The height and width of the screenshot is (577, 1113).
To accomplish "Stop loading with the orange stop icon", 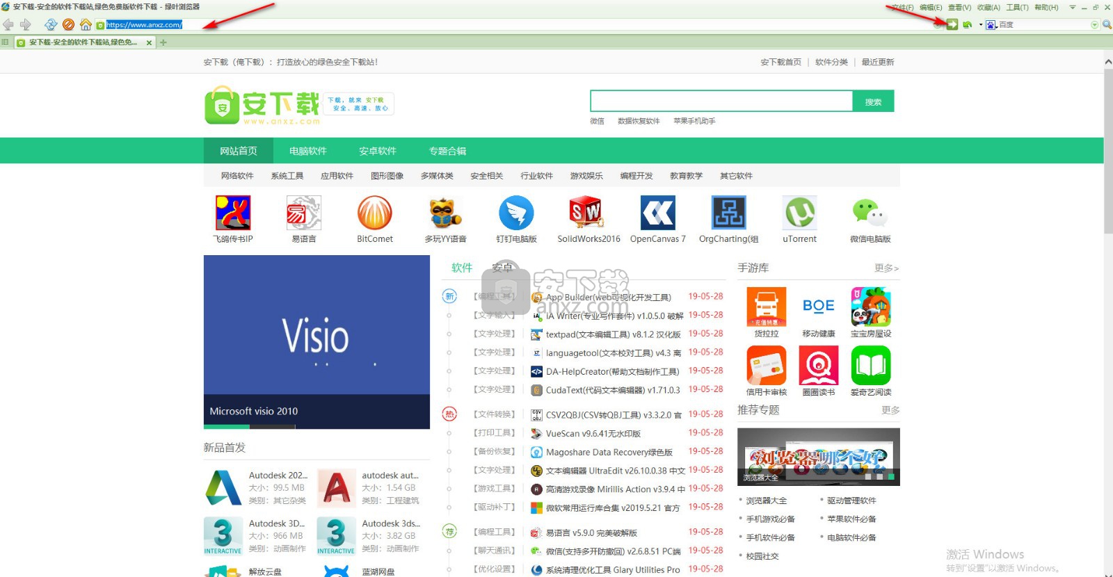I will (68, 24).
